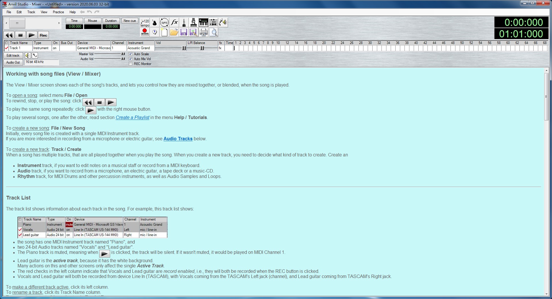Open the metronome settings icon
This screenshot has height=299, width=552.
[x=154, y=22]
